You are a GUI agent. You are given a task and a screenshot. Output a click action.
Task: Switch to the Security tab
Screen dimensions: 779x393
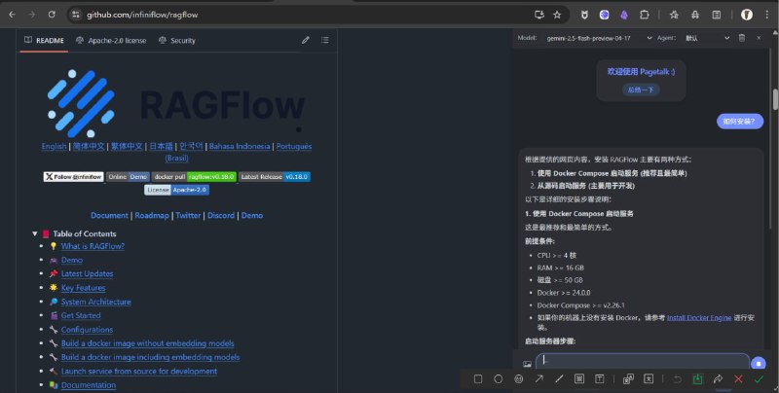176,40
